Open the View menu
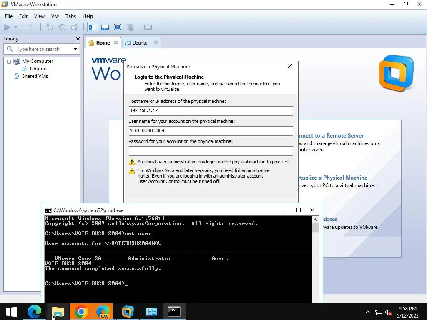 click(x=39, y=16)
